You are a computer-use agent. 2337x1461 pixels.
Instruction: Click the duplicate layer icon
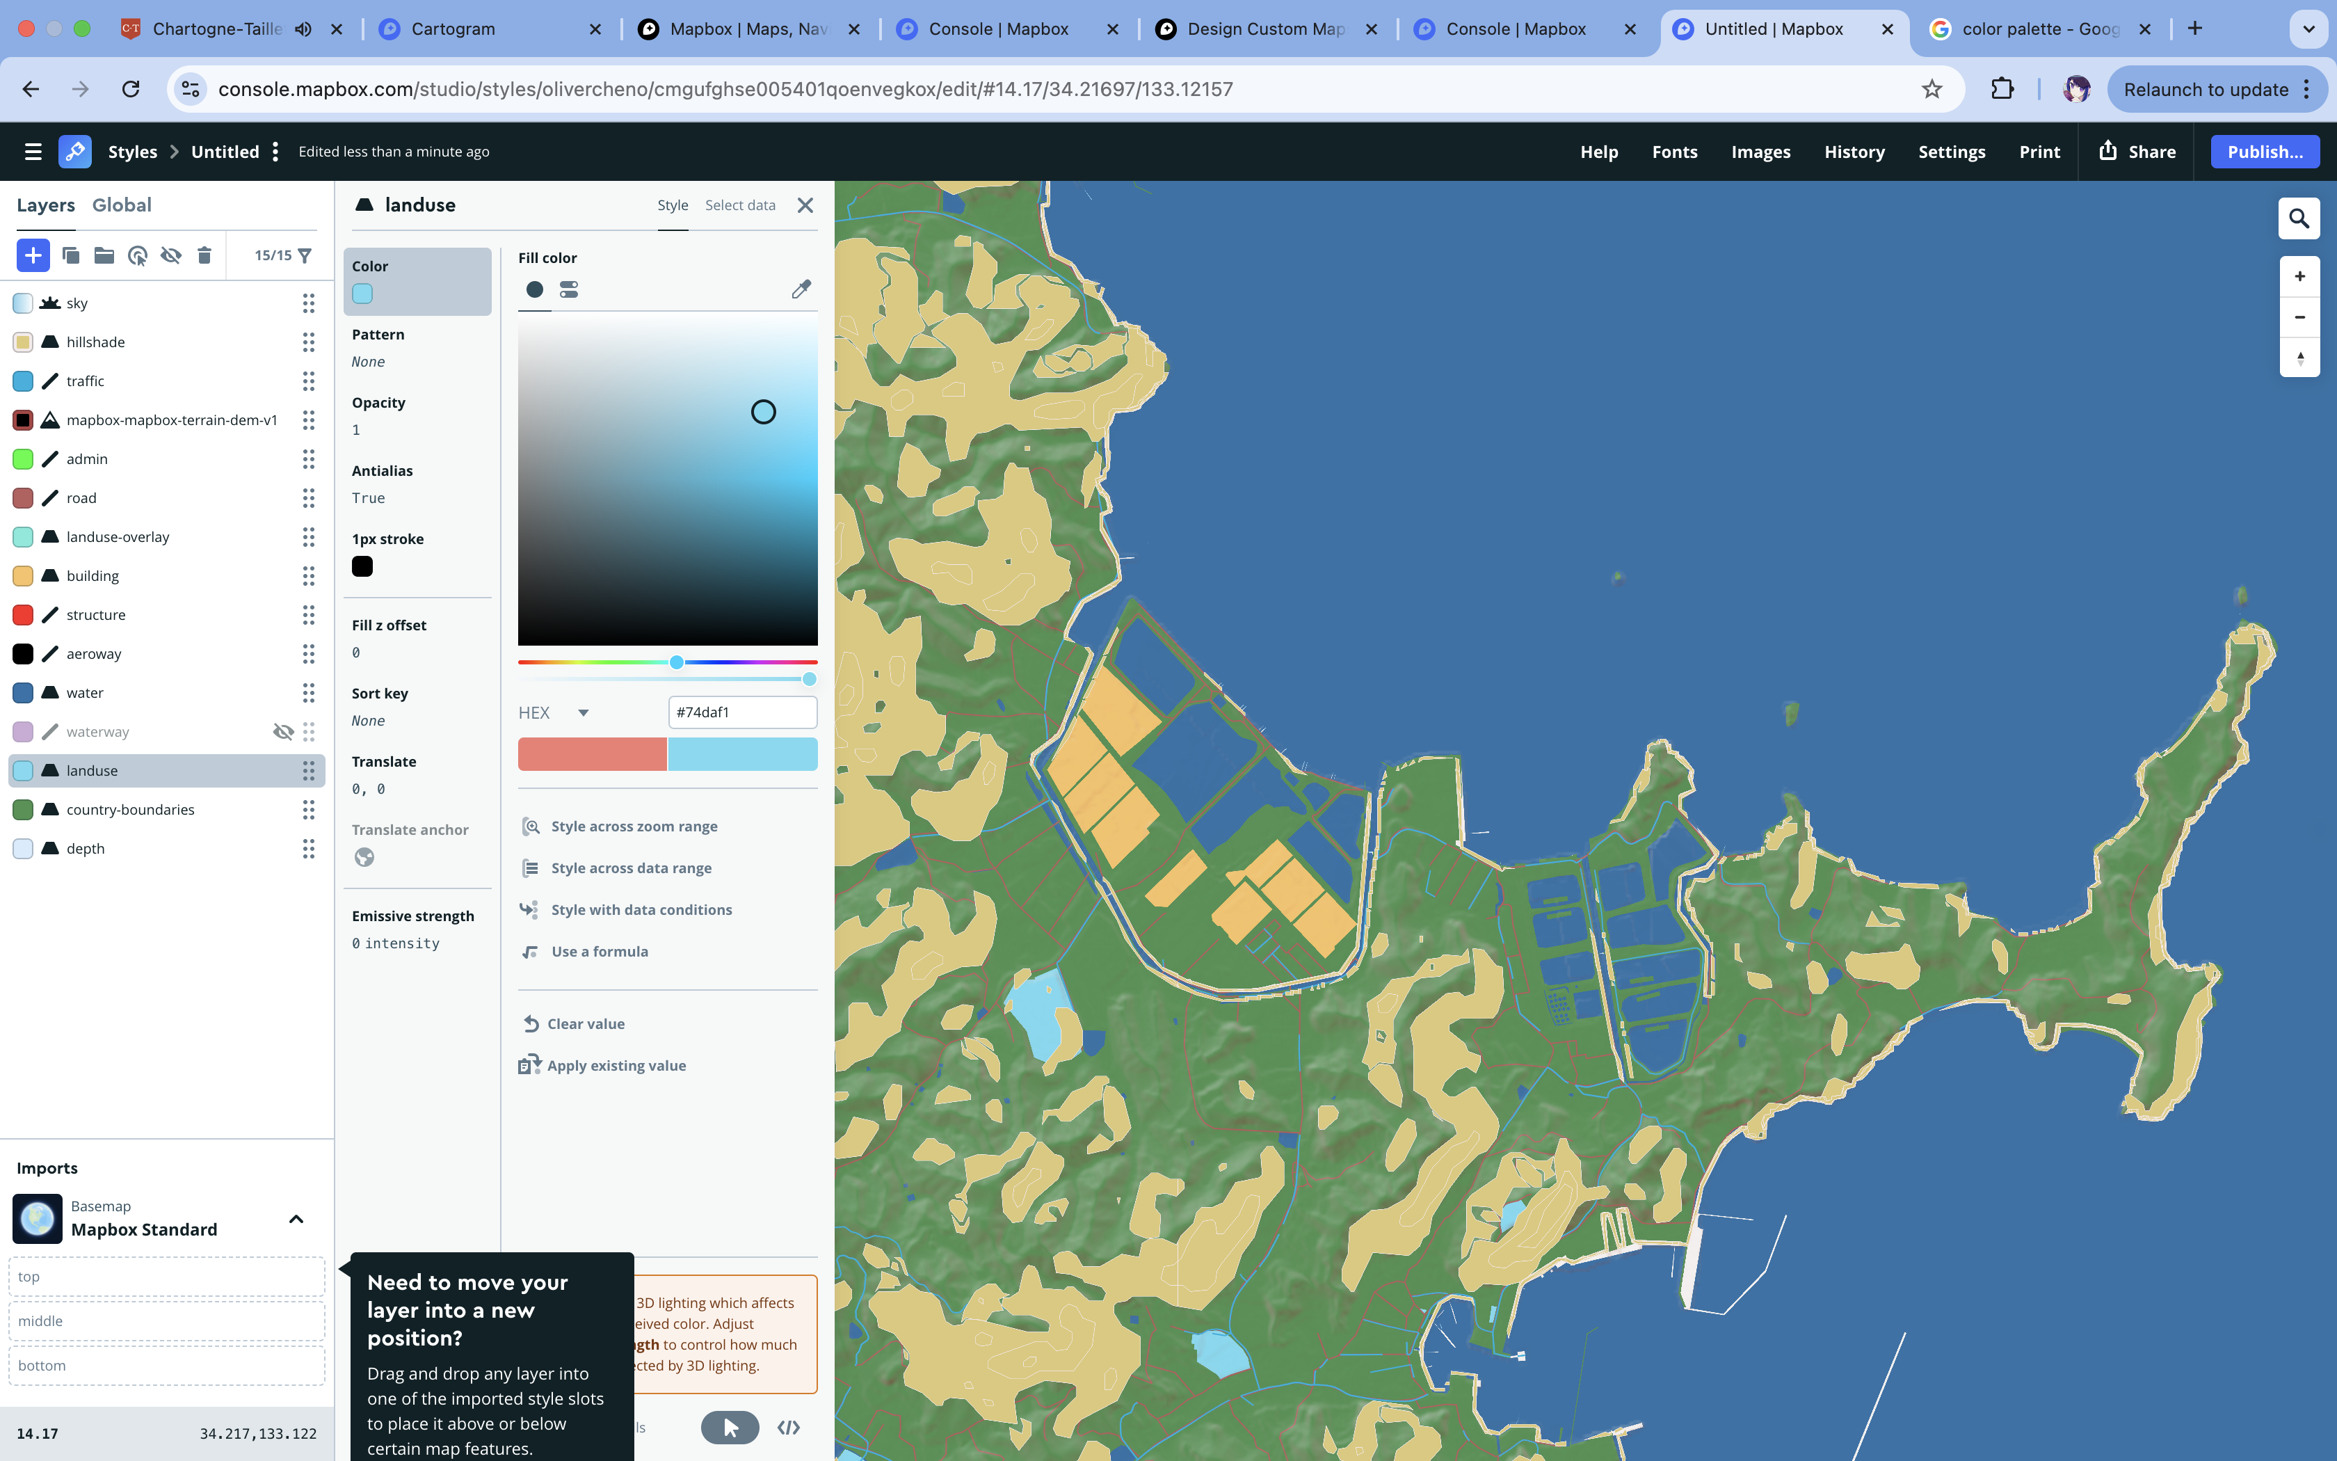(x=70, y=255)
